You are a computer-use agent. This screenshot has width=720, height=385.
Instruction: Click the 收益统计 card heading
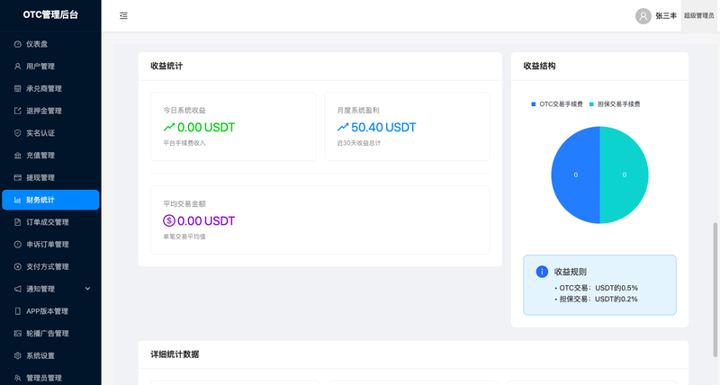[x=166, y=66]
